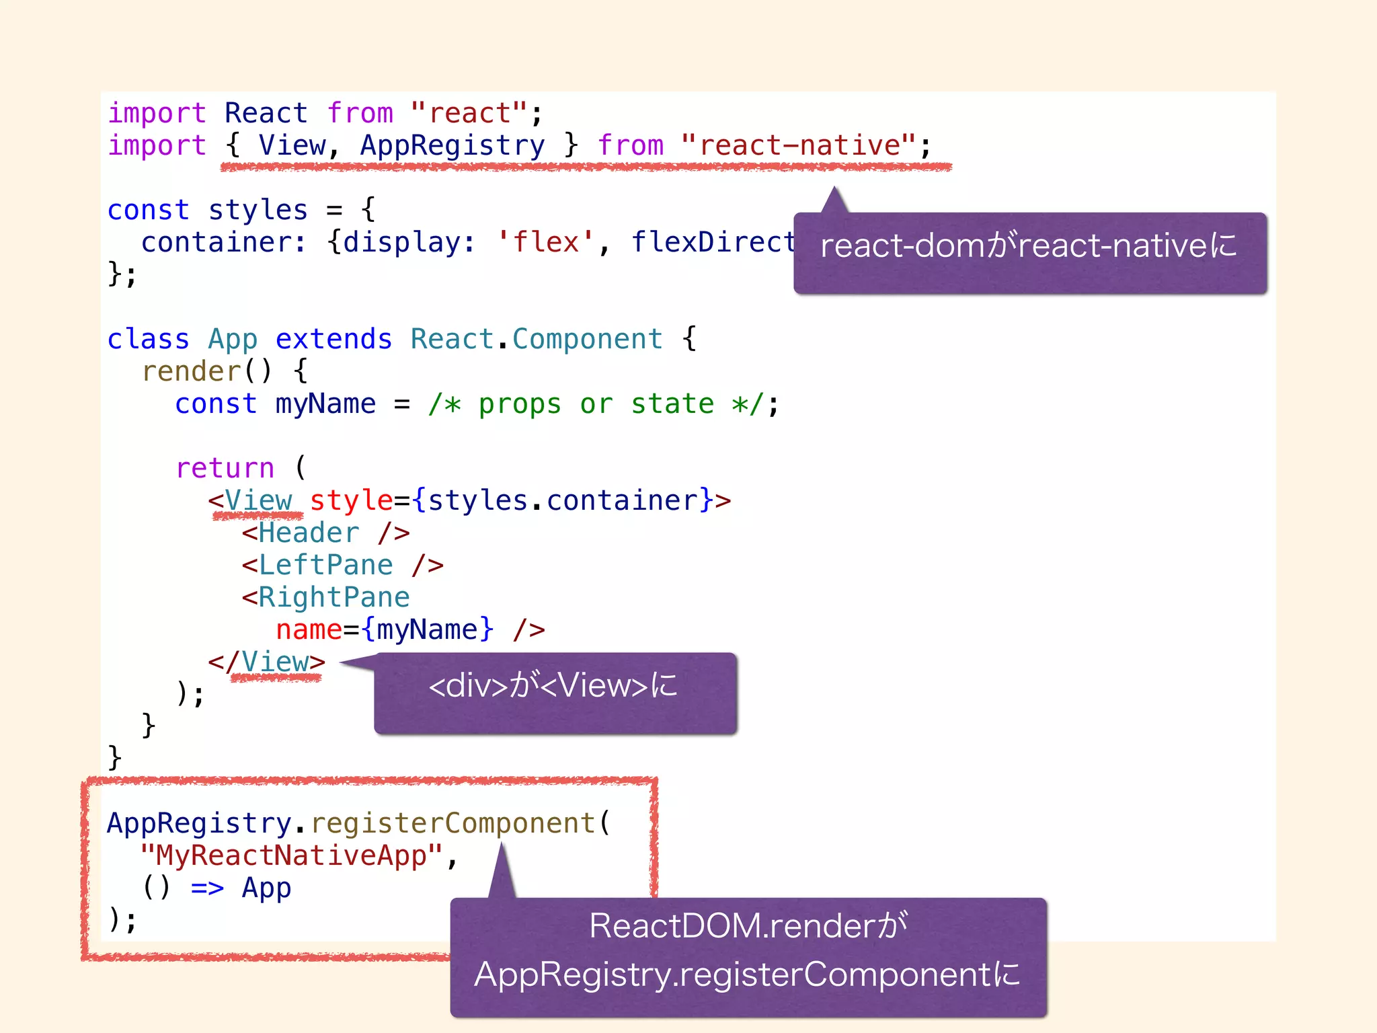
Task: Click the AppRegistry name in the import line
Action: pyautogui.click(x=453, y=147)
